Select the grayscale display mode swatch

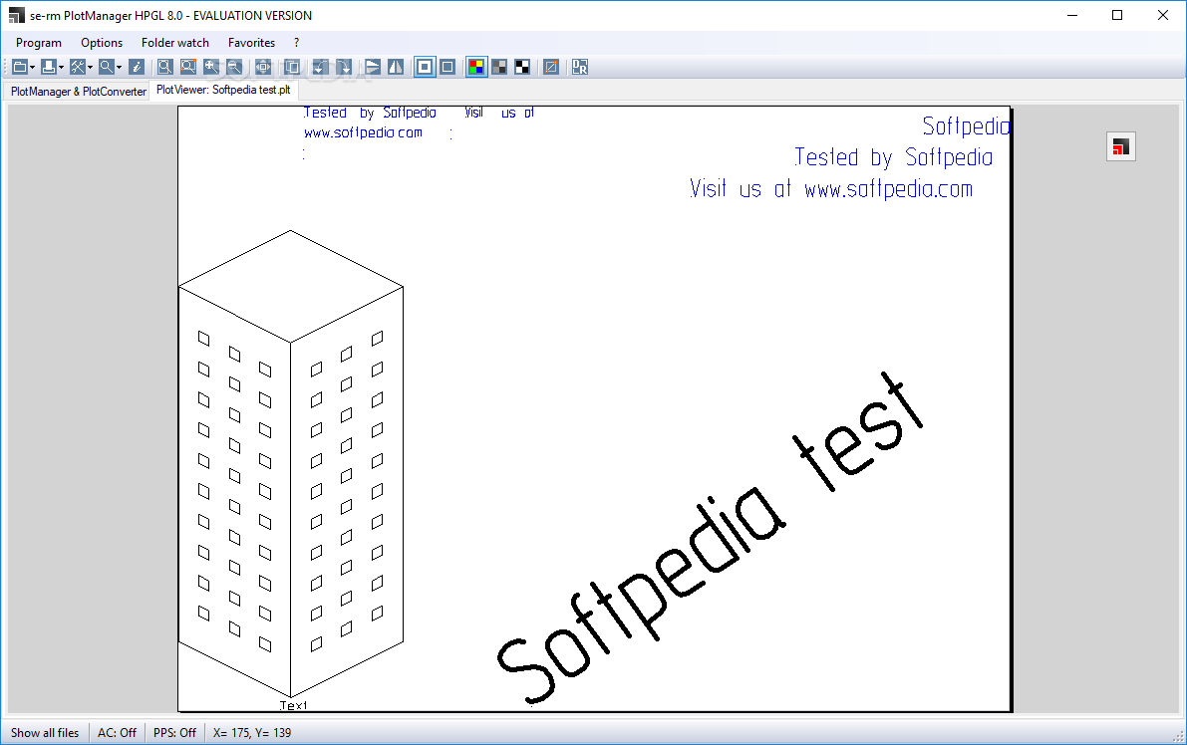point(499,68)
